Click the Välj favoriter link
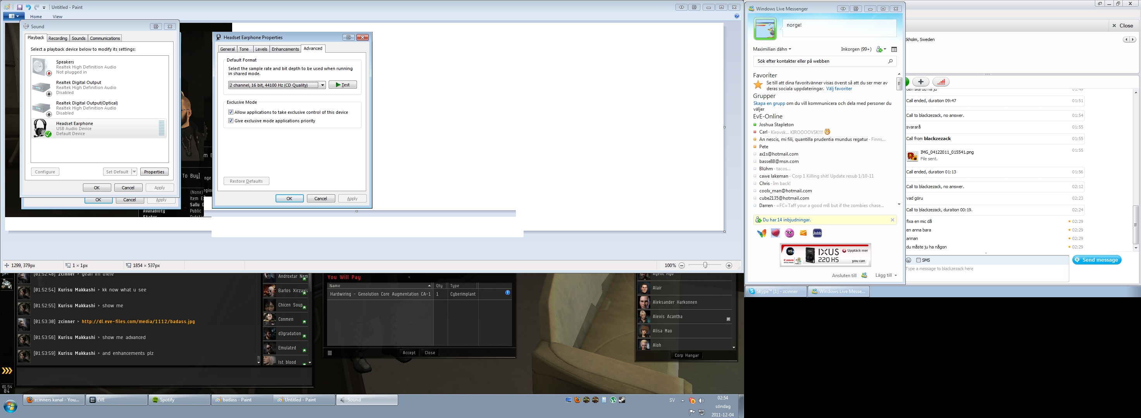This screenshot has width=1141, height=418. point(839,89)
